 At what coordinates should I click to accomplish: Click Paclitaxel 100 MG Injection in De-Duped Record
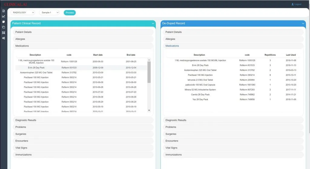pyautogui.click(x=200, y=75)
